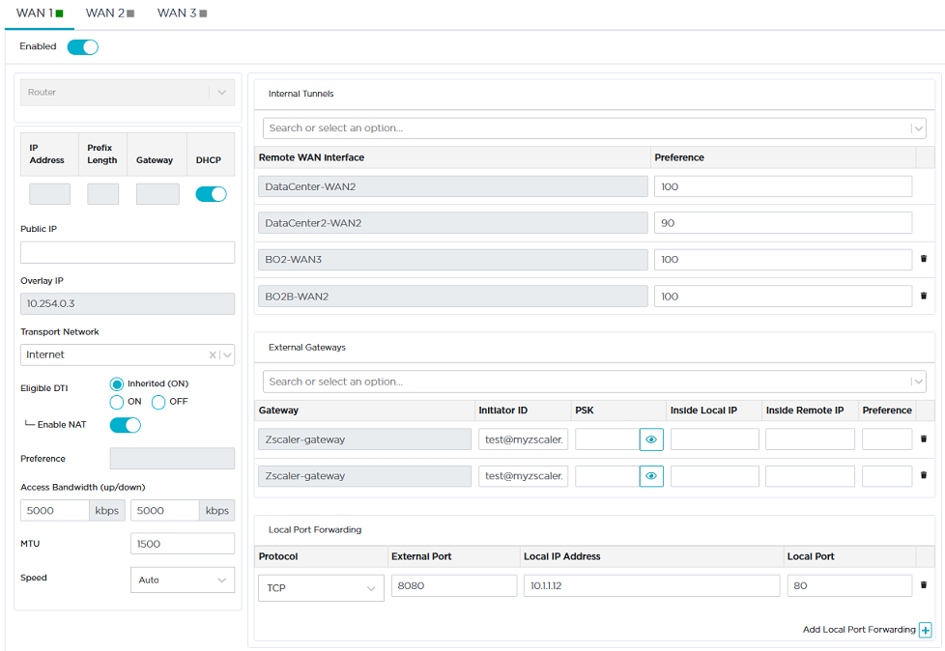
Task: Clear the Internet transport network selection
Action: (212, 355)
